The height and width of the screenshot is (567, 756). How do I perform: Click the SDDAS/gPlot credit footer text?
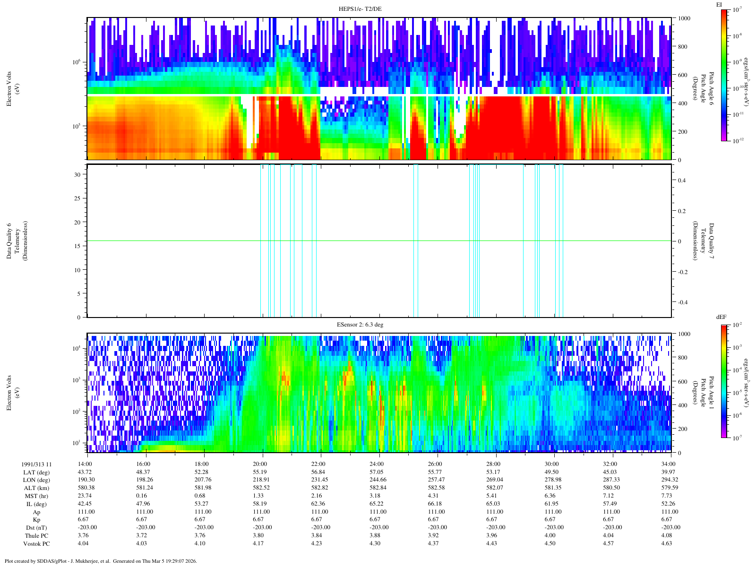coord(100,561)
